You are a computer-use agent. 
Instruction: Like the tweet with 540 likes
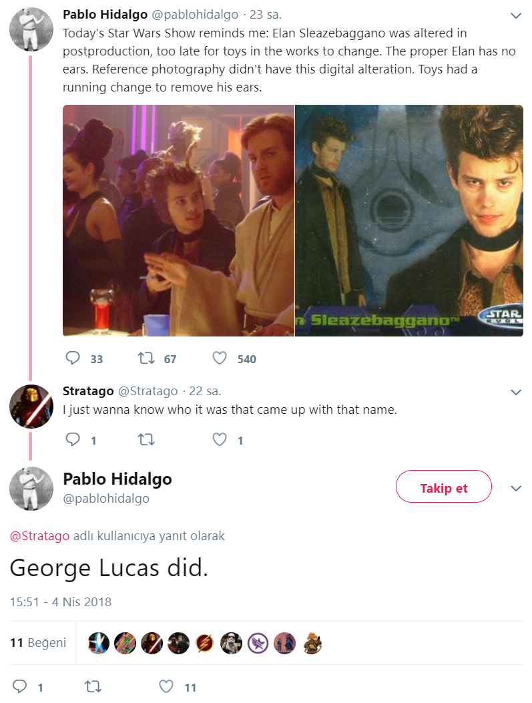tap(220, 359)
